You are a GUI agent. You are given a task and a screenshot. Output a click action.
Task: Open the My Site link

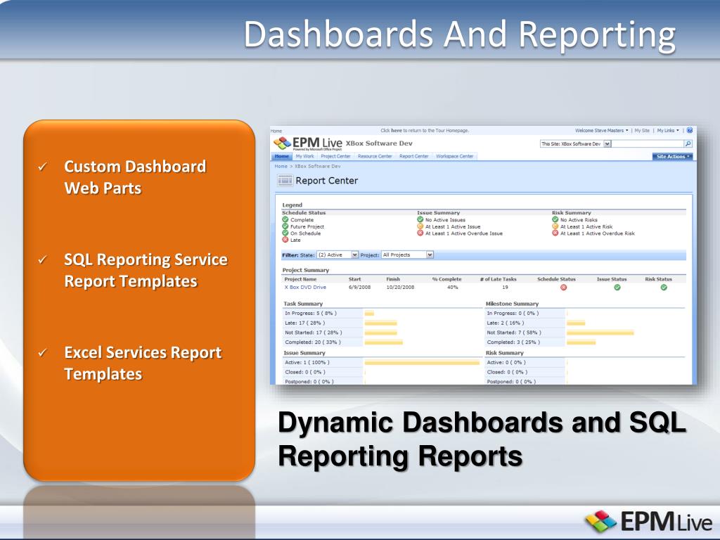[x=642, y=130]
